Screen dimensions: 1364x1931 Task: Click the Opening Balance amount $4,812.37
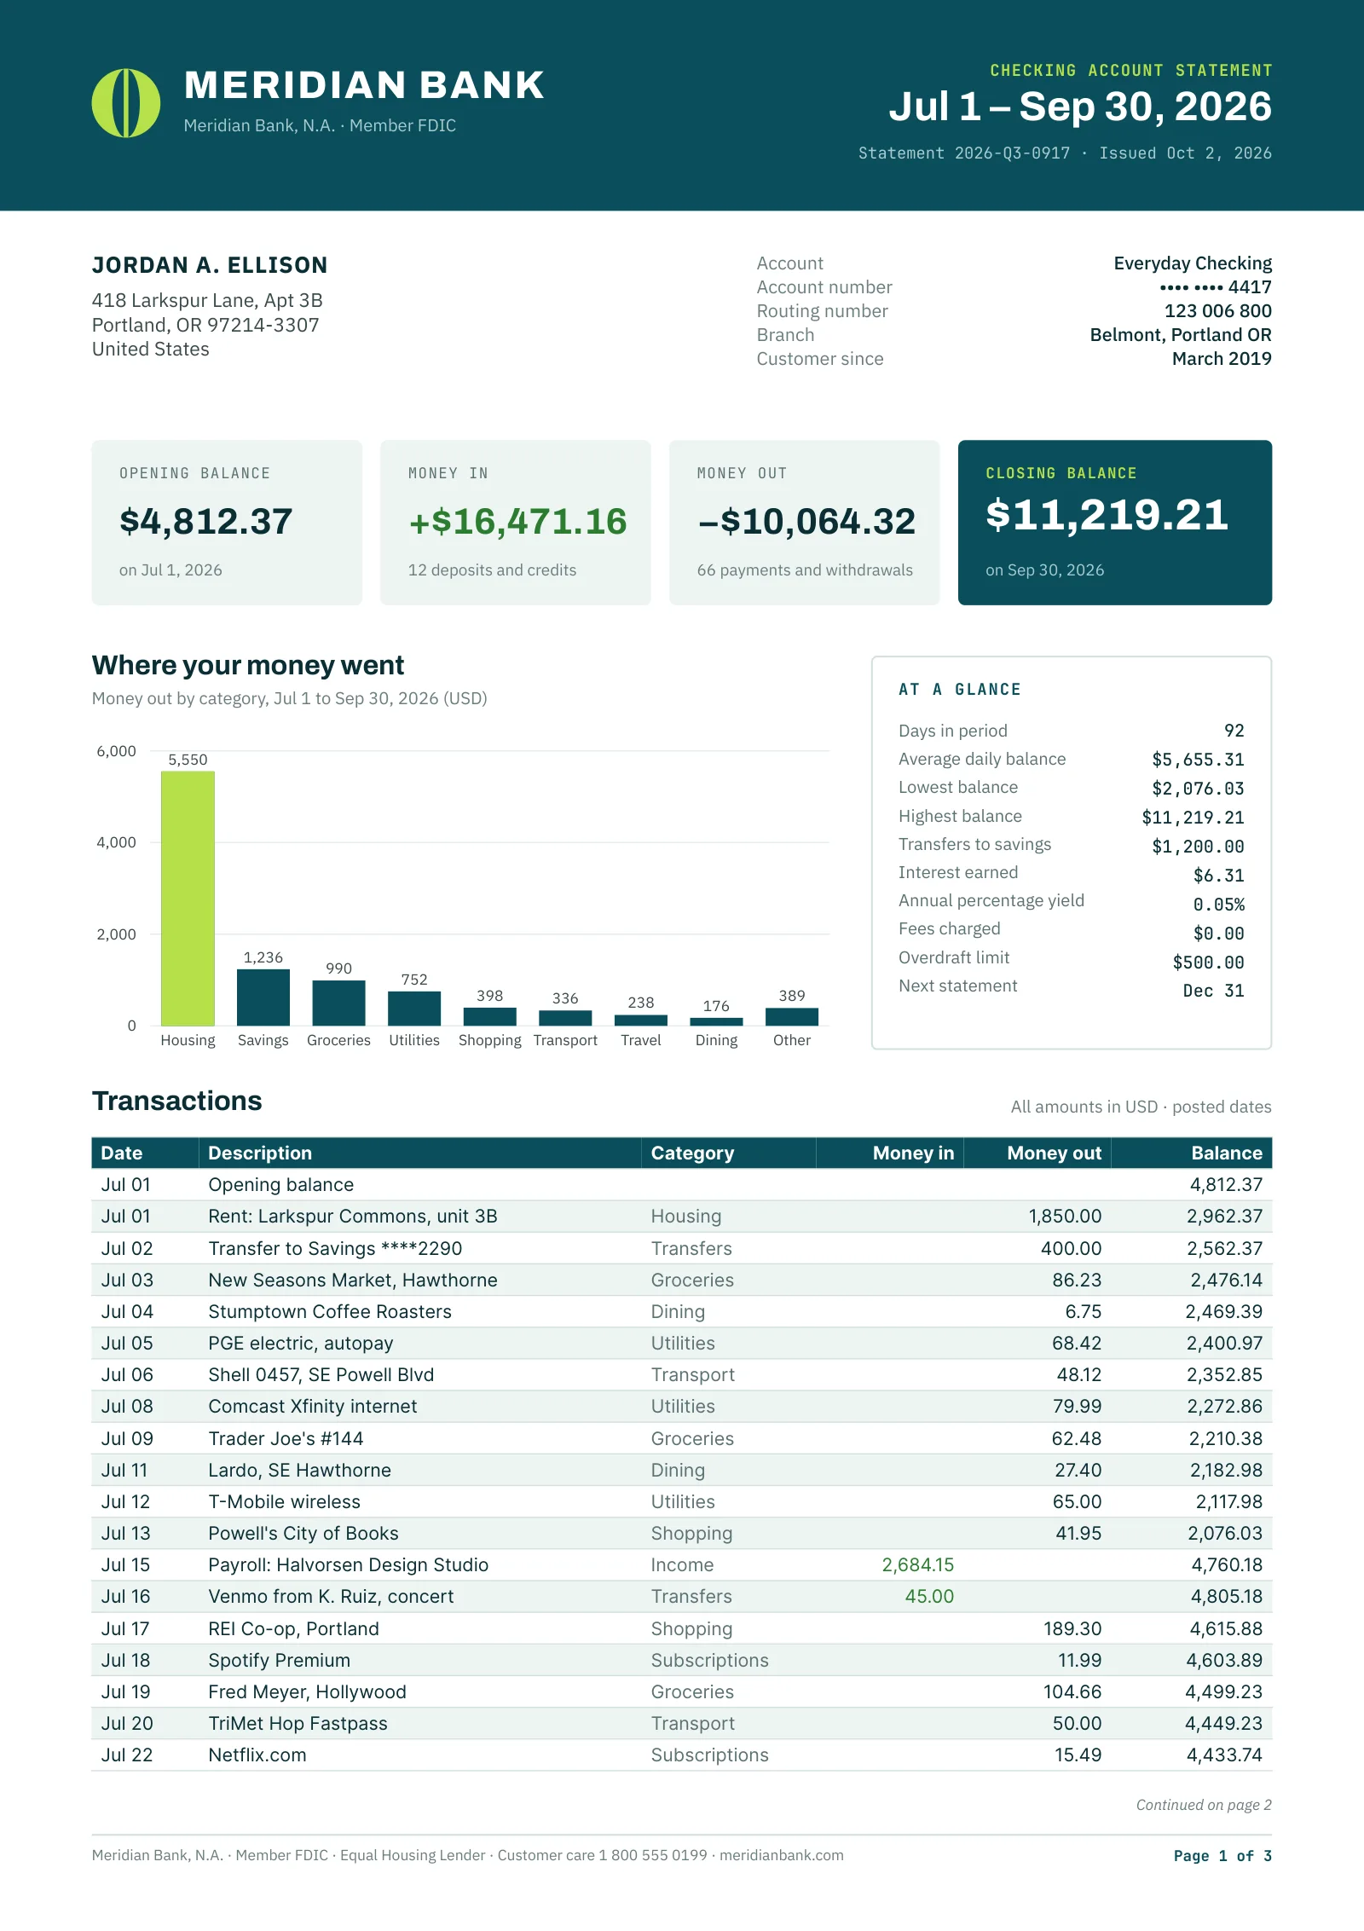click(x=205, y=521)
